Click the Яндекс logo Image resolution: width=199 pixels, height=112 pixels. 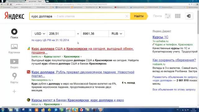(x=14, y=16)
